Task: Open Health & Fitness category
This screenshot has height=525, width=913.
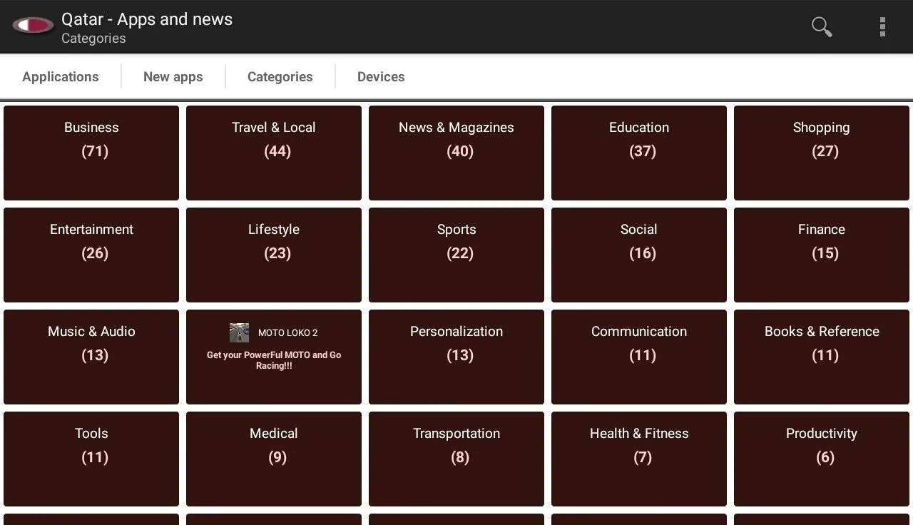Action: (639, 459)
